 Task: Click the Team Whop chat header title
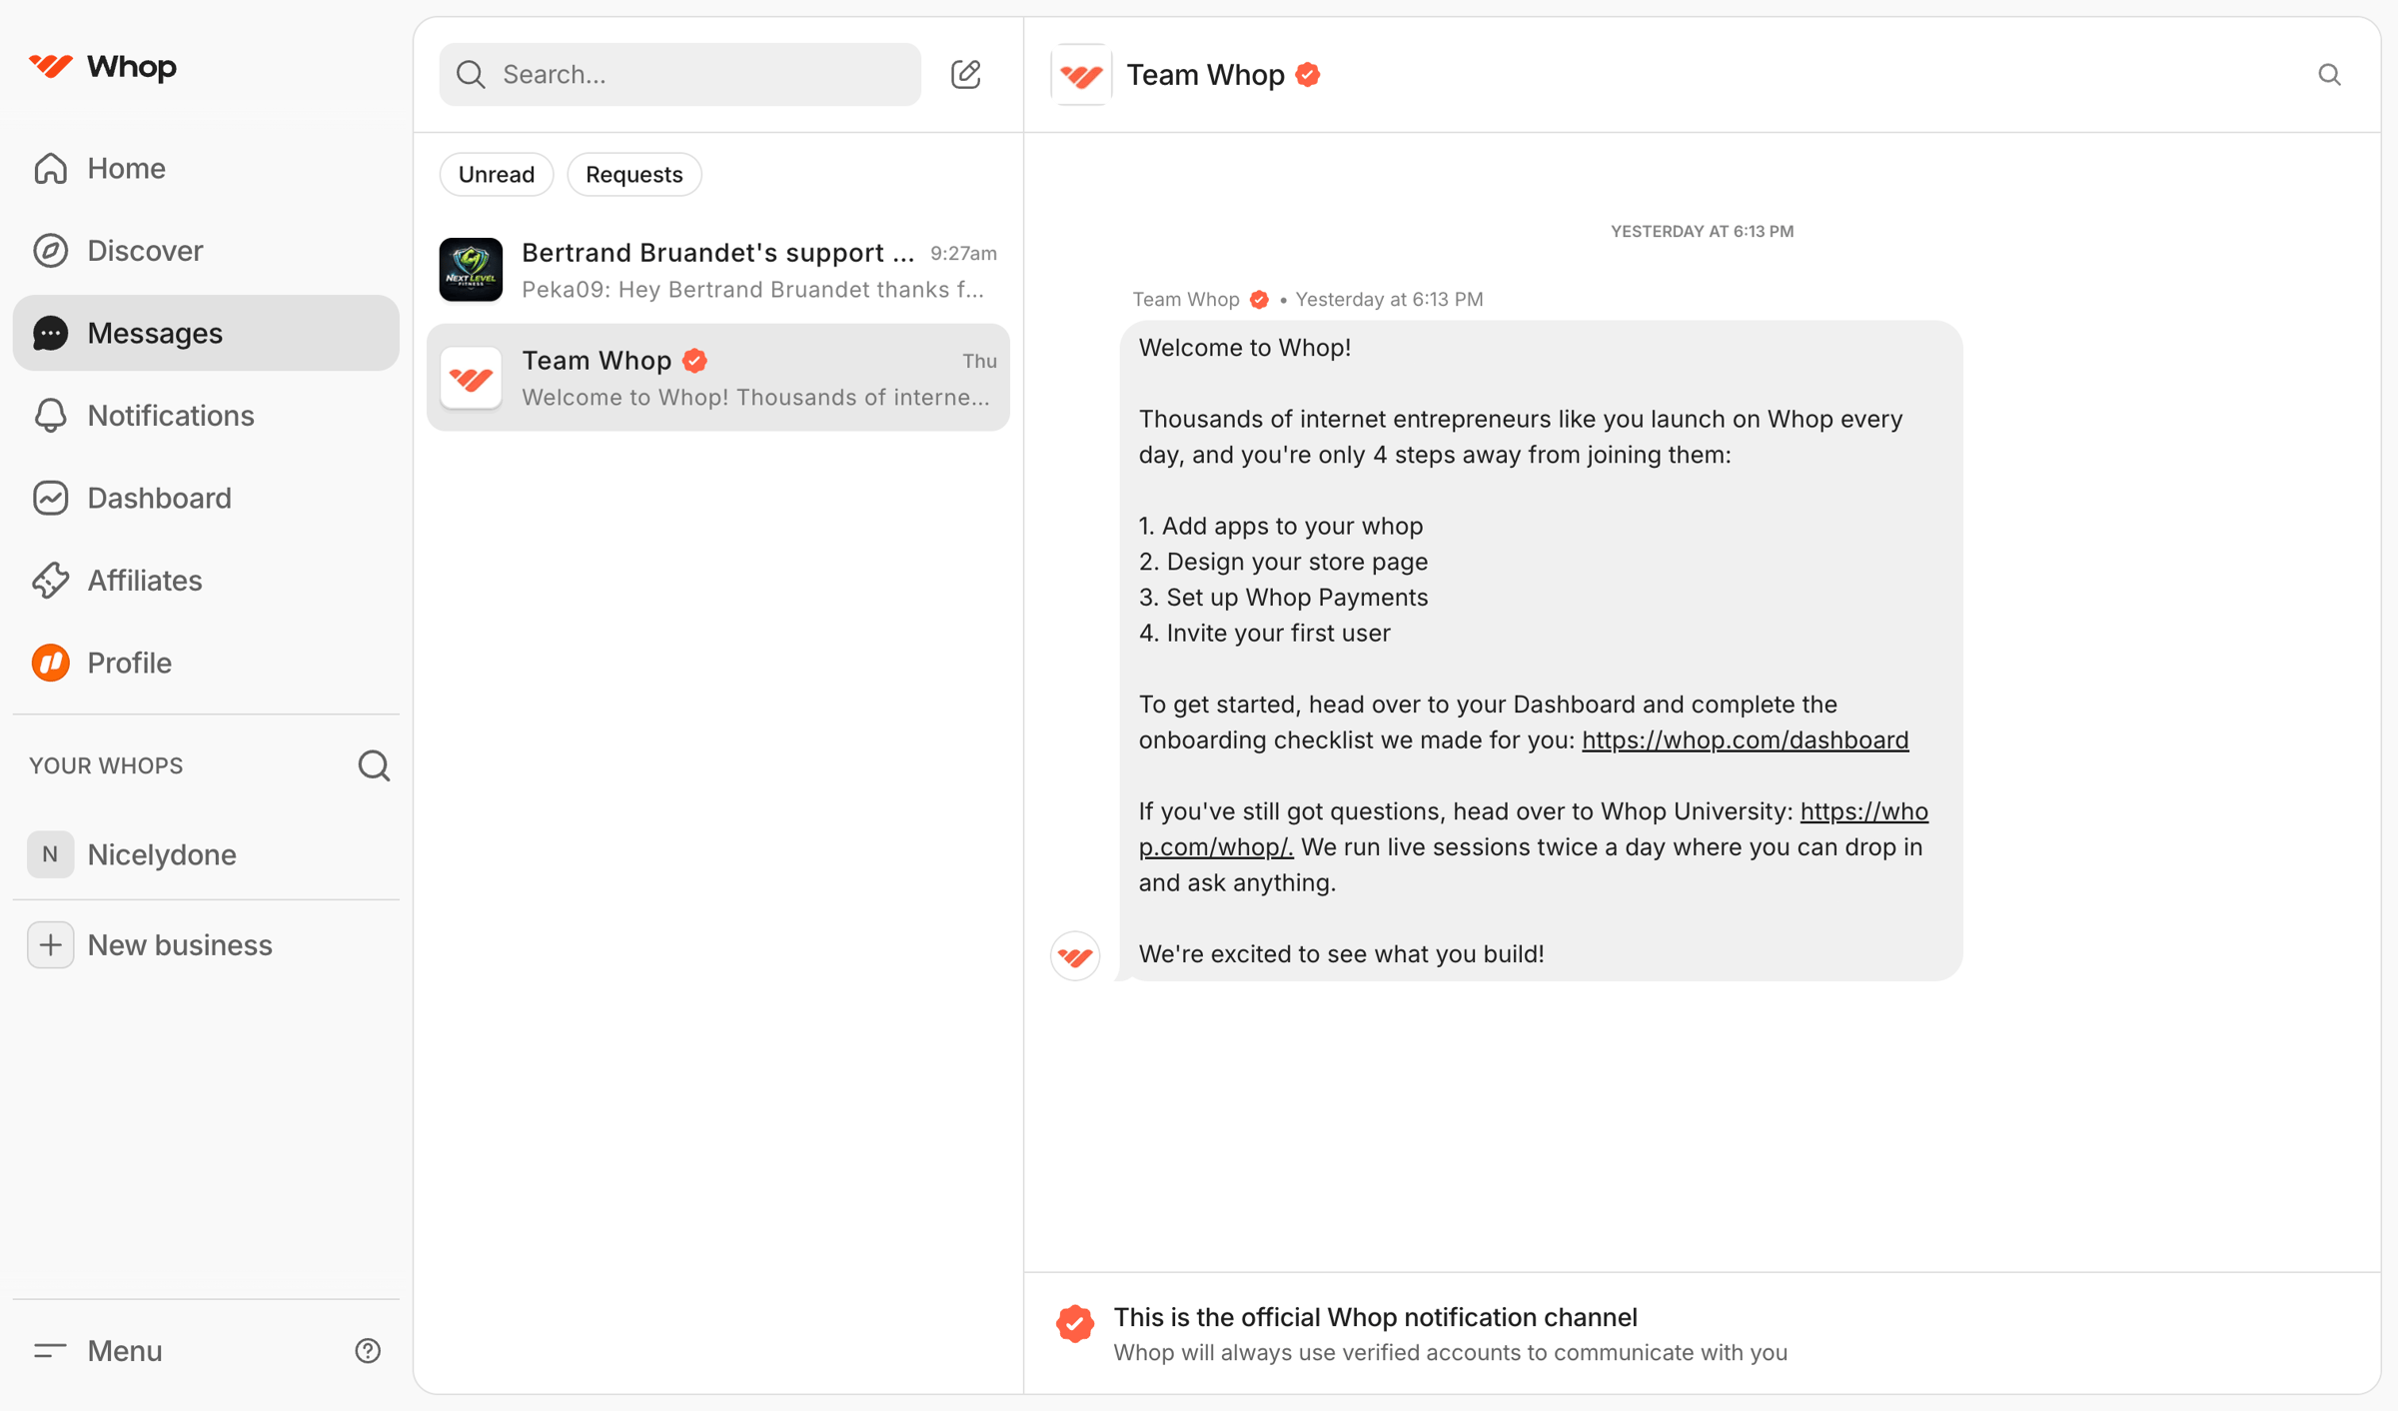[x=1205, y=75]
